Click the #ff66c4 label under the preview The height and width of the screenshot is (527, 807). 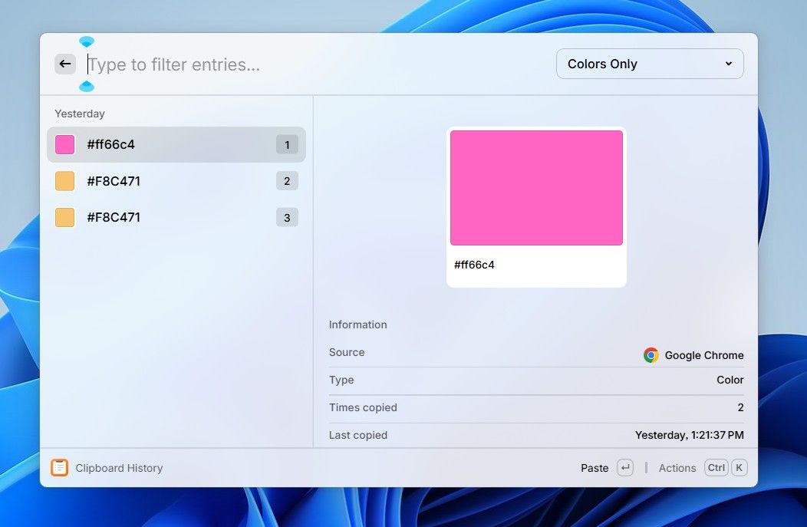tap(474, 265)
